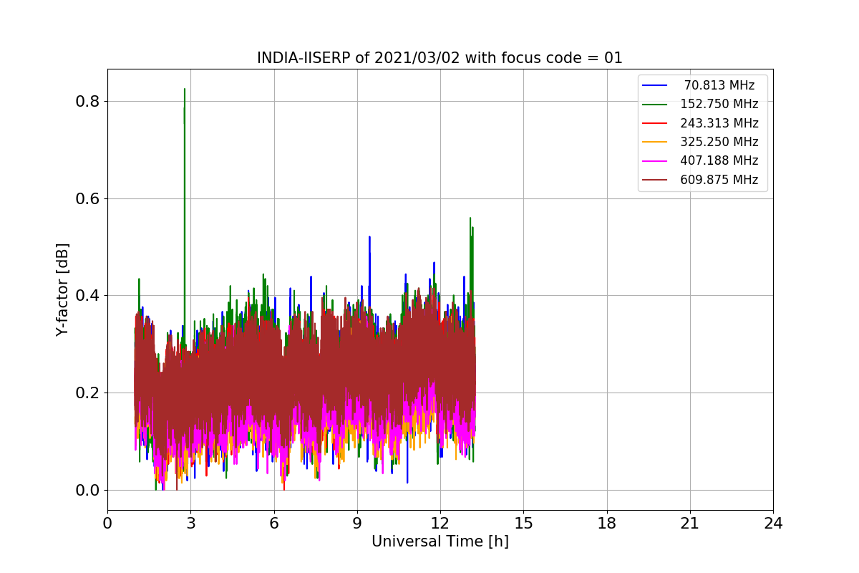Click the 0 x-axis tick label
The width and height of the screenshot is (859, 573).
point(107,524)
